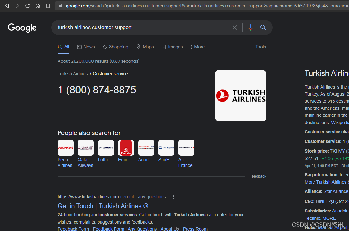Open the Lufthansa logo tile

coord(106,148)
